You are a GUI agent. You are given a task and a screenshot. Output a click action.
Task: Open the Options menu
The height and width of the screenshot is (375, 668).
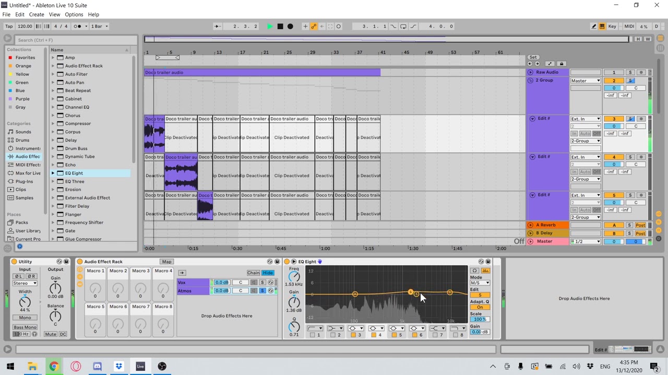tap(74, 15)
